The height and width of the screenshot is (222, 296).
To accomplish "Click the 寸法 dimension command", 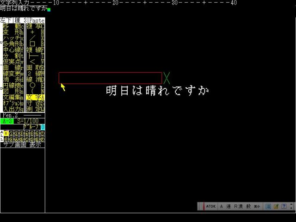I will [35, 103].
